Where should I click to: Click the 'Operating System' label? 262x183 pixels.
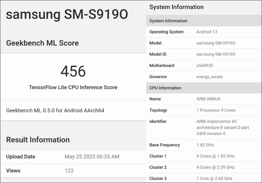coord(166,32)
